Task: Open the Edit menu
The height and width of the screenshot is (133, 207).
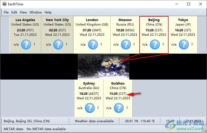Action: click(x=14, y=12)
